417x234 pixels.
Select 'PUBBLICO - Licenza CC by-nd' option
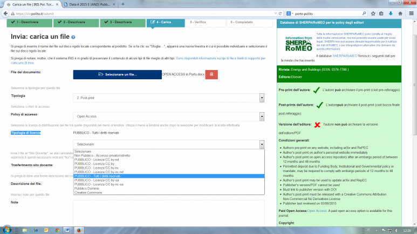coord(169,160)
